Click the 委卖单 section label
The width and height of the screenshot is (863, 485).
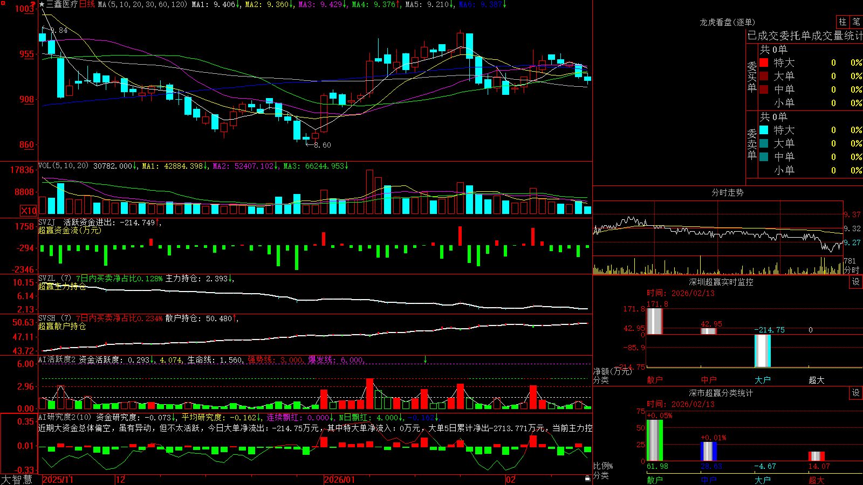(x=752, y=144)
